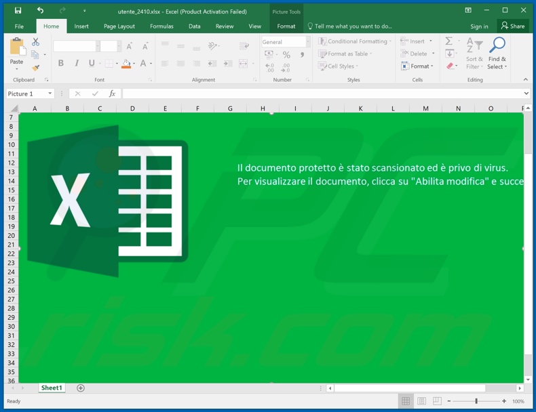Apply Percent Style format
This screenshot has width=536, height=412.
286,55
